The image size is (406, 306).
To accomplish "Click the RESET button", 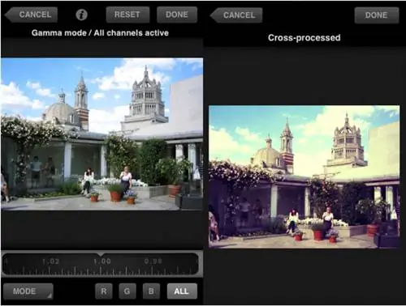I will click(127, 15).
